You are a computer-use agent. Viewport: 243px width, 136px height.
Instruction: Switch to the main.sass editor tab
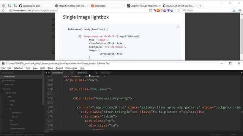point(106,73)
